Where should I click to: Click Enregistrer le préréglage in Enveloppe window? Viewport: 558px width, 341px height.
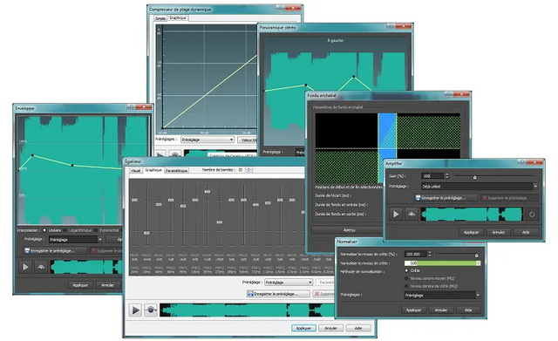tap(55, 251)
